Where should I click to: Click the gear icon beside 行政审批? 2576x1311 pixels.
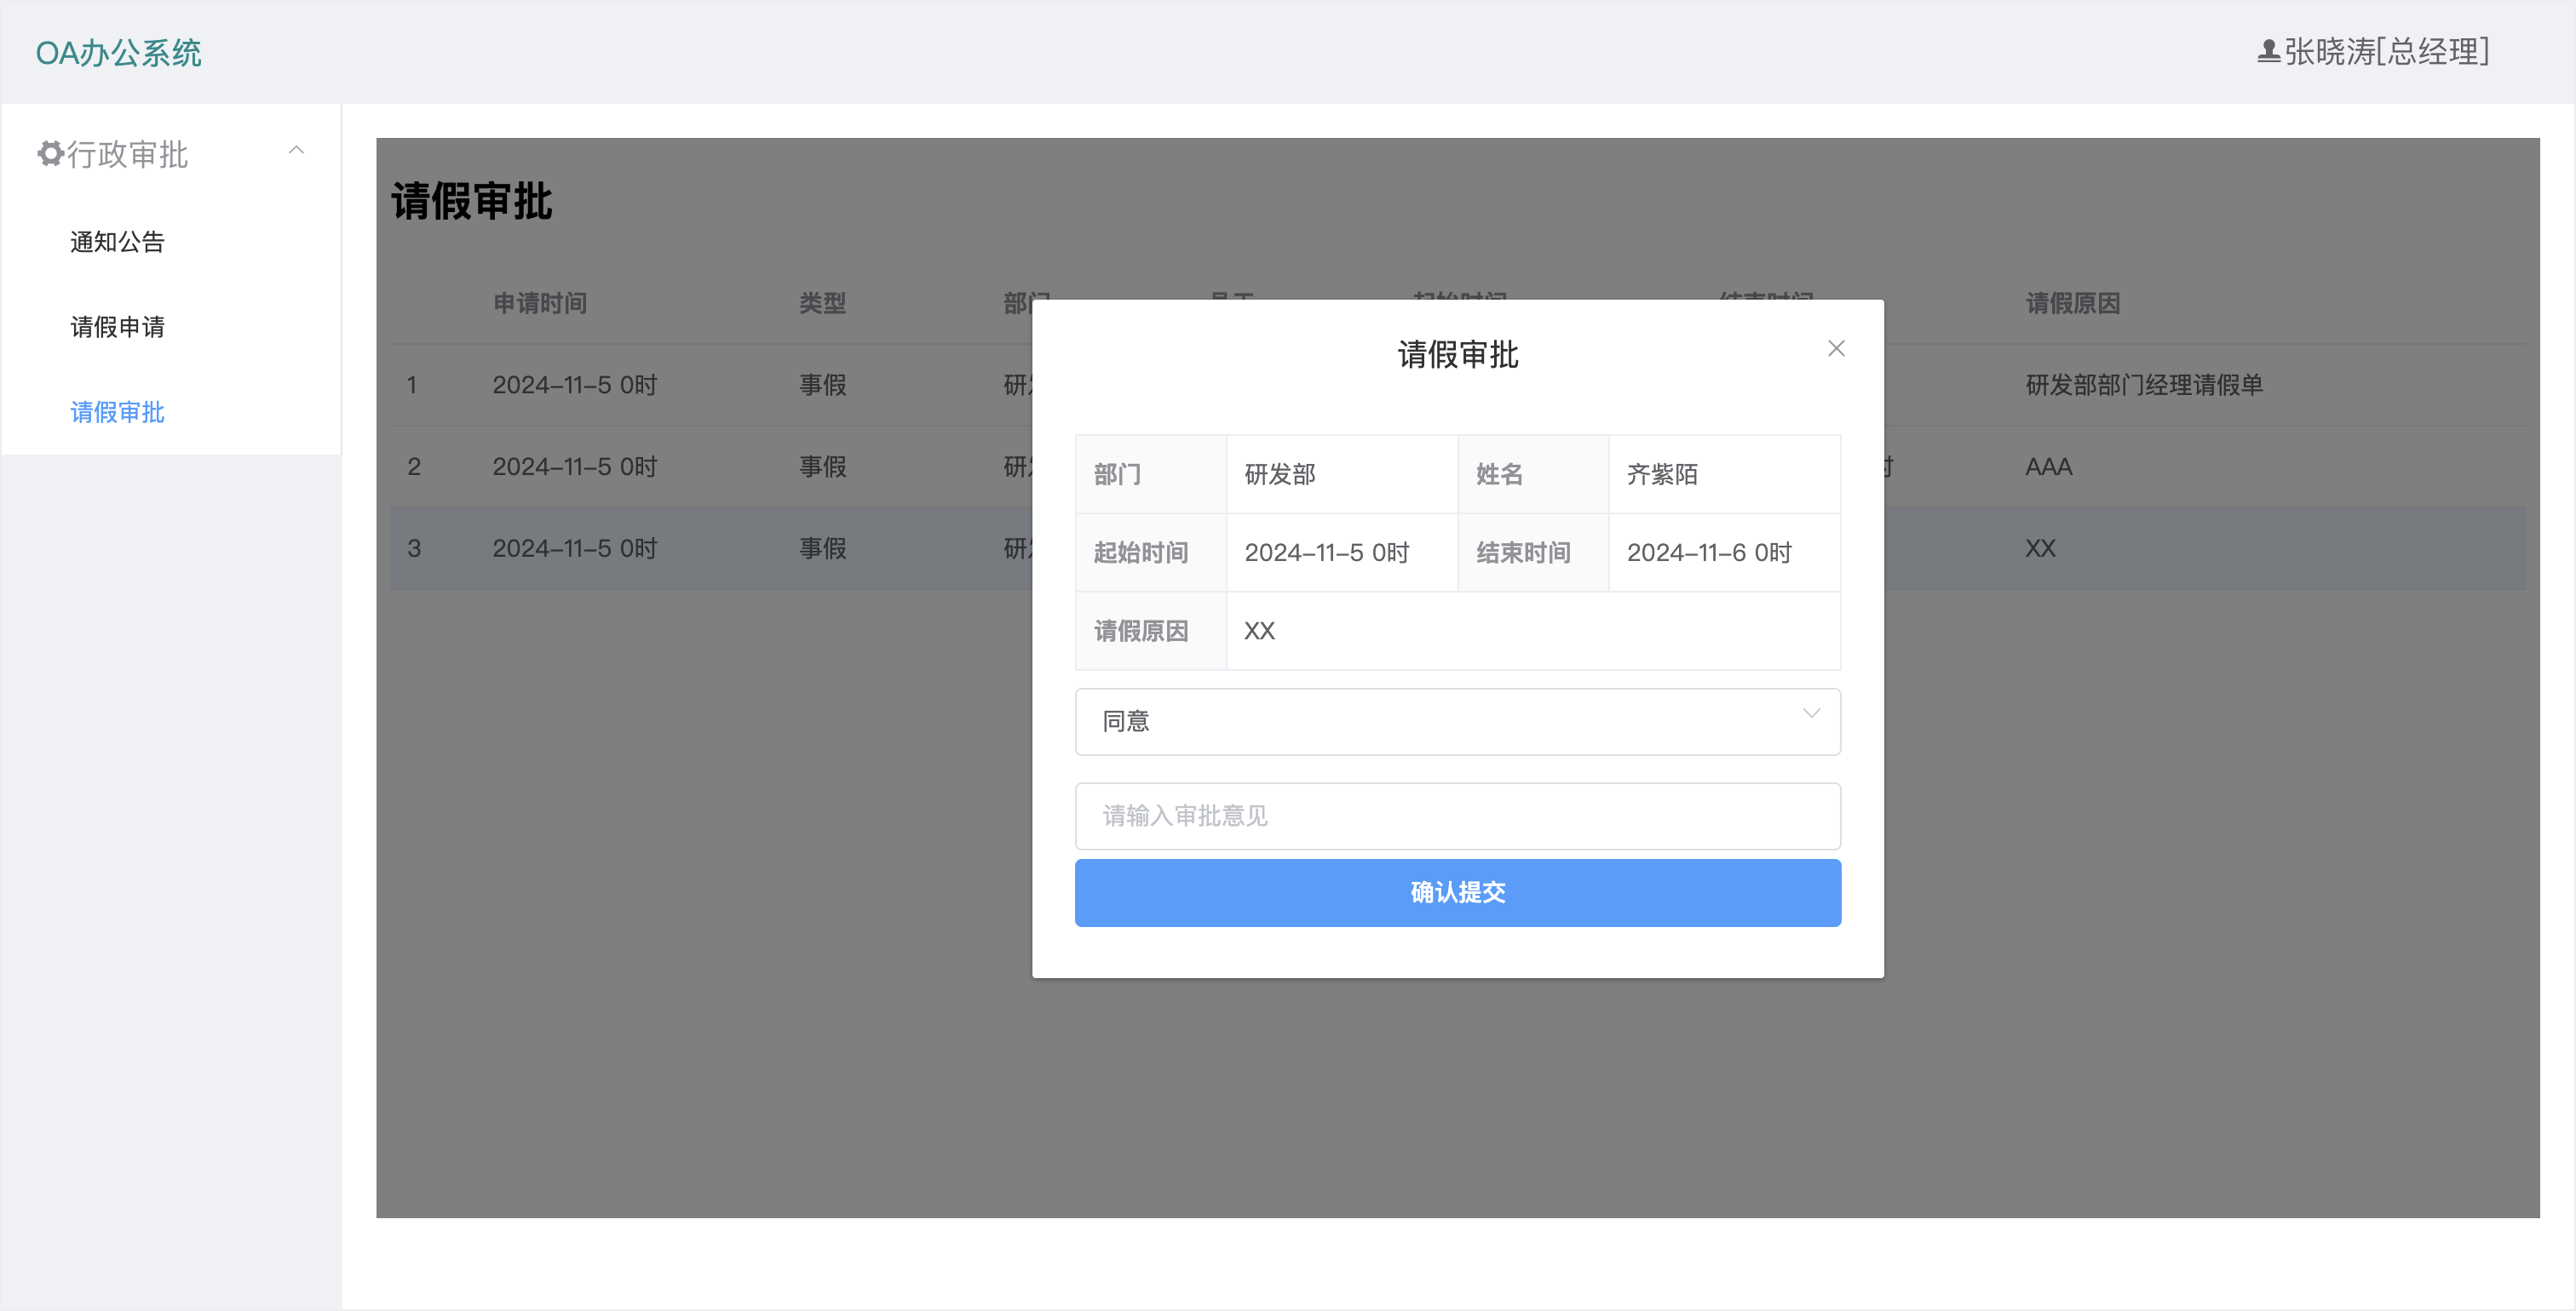coord(50,154)
